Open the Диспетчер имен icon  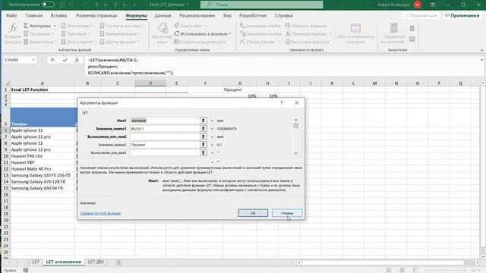pos(163,28)
